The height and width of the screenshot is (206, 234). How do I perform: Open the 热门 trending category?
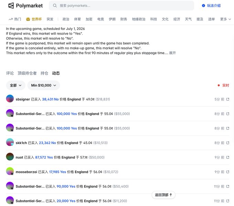pyautogui.click(x=15, y=19)
